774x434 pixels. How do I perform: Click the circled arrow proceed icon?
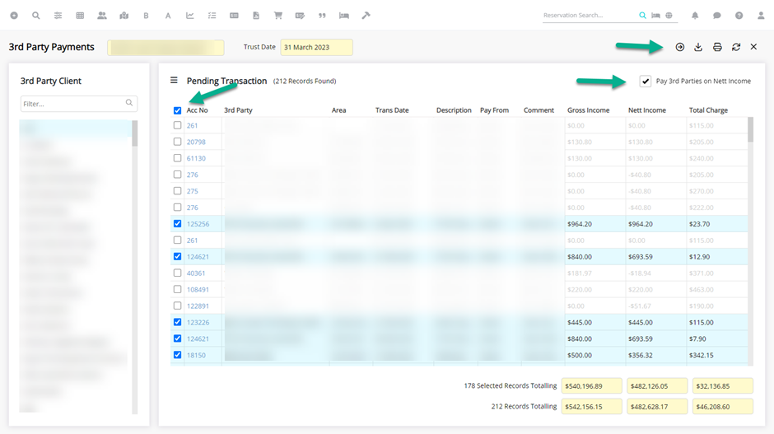[x=680, y=48]
